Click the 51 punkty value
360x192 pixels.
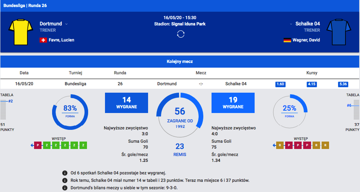pyautogui.click(x=2, y=125)
